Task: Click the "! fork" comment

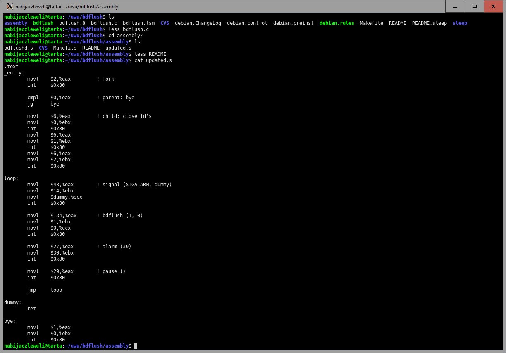Action: [105, 79]
